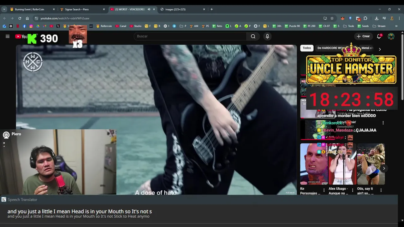Click the YouTube search magnifier button

(253, 36)
